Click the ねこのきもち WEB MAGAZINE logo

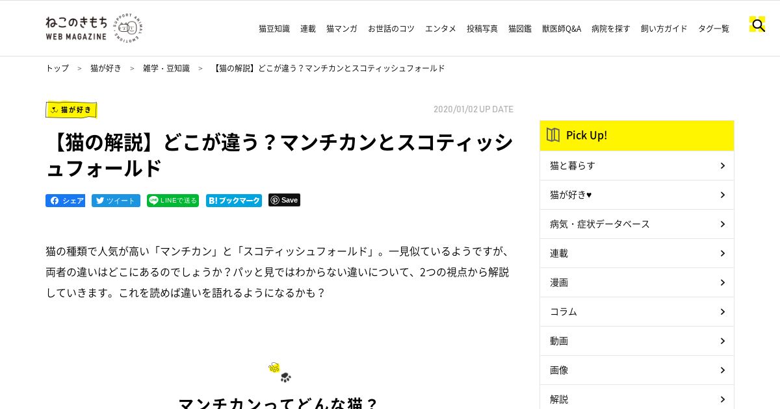click(94, 28)
